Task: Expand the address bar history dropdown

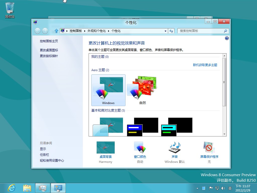Action: click(x=165, y=31)
